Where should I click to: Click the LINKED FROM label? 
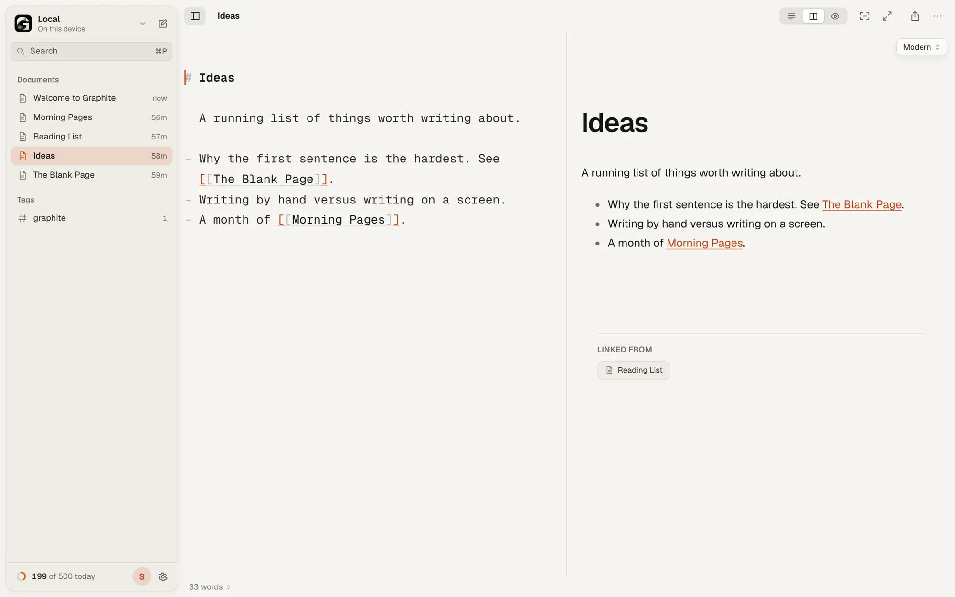[625, 350]
